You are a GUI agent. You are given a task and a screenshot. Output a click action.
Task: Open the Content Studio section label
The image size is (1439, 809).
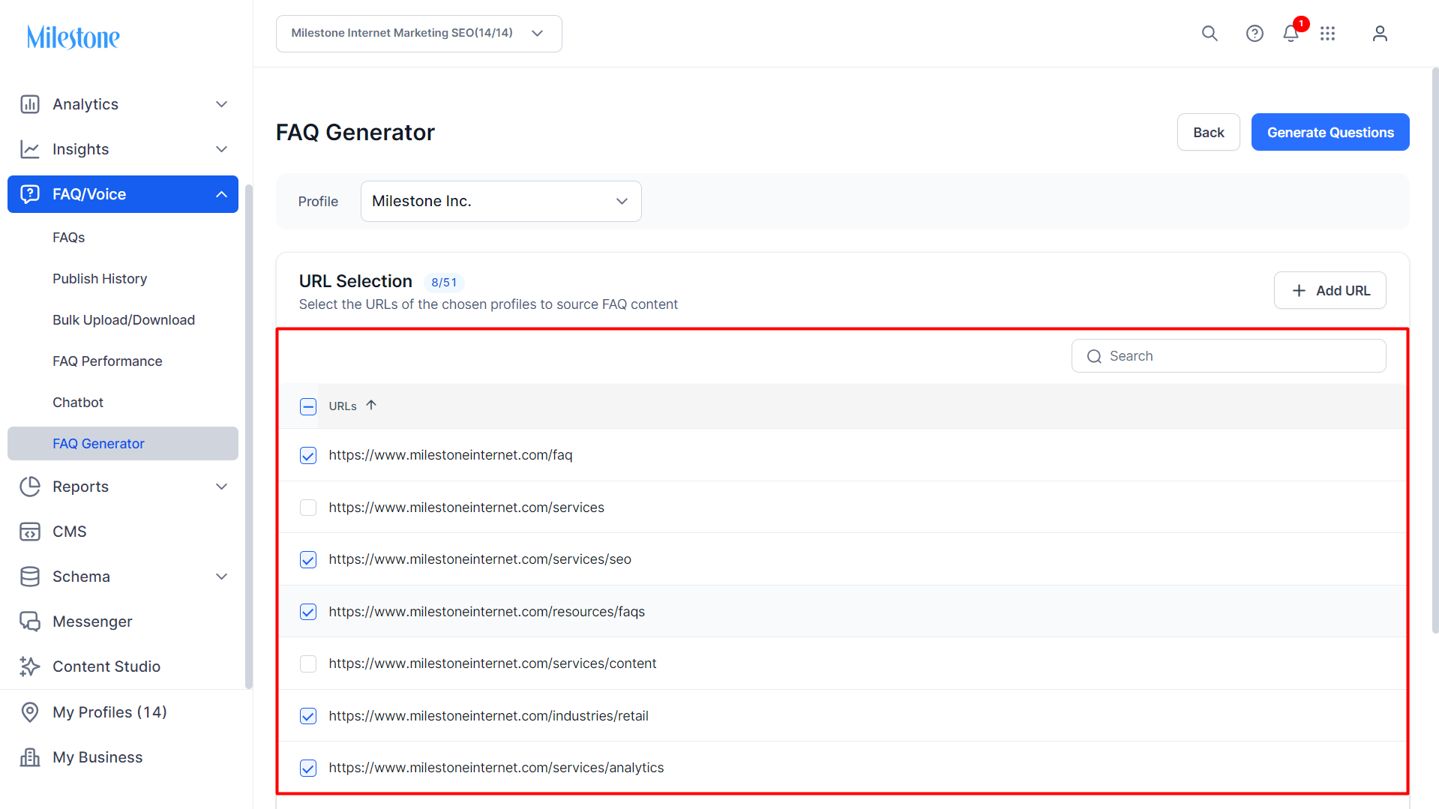click(106, 667)
